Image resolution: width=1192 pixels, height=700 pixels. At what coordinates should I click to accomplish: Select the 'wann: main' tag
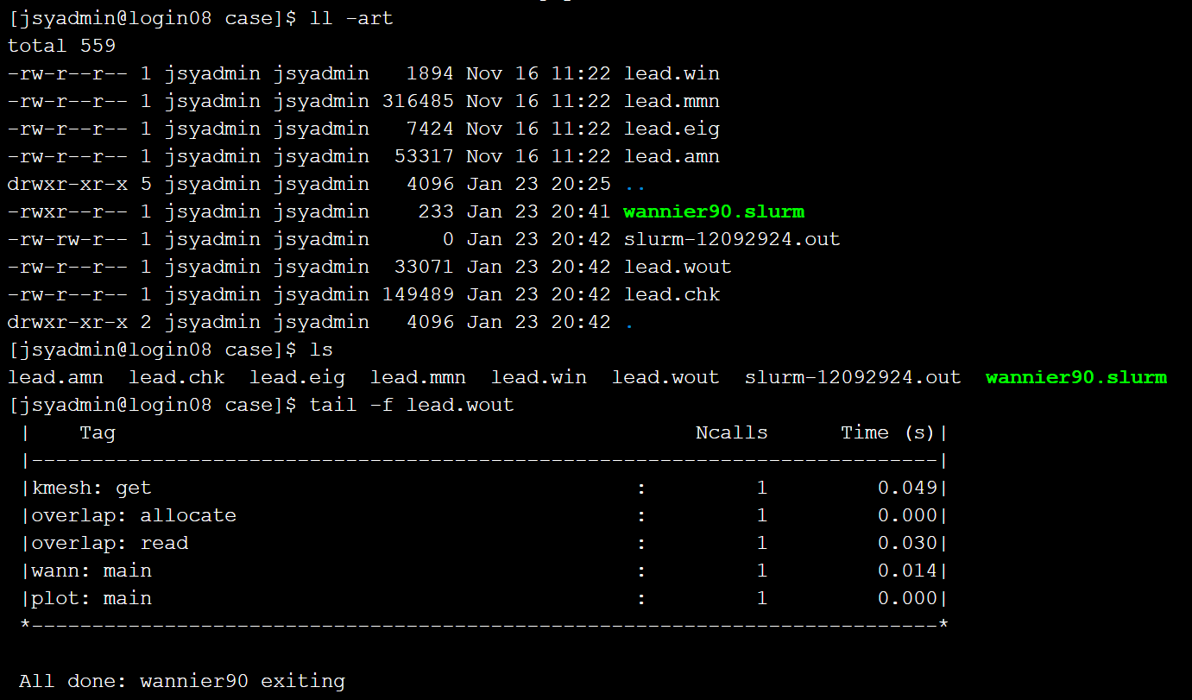point(91,571)
